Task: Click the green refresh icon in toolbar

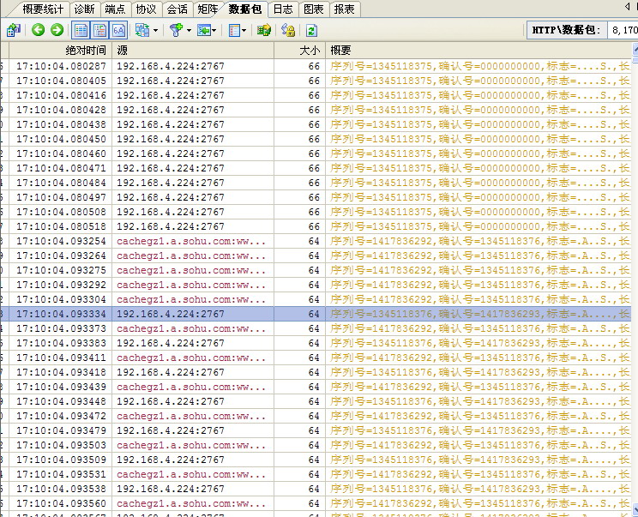Action: pyautogui.click(x=312, y=30)
